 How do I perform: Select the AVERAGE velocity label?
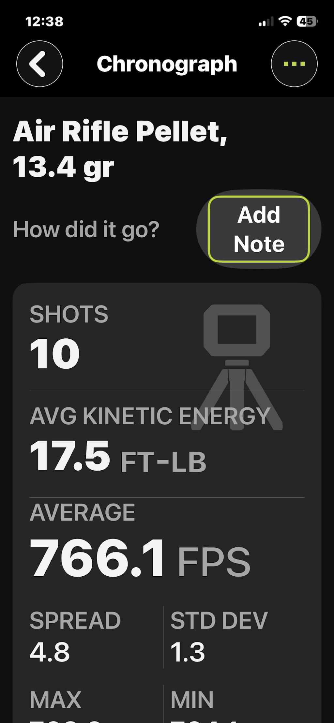pos(82,512)
